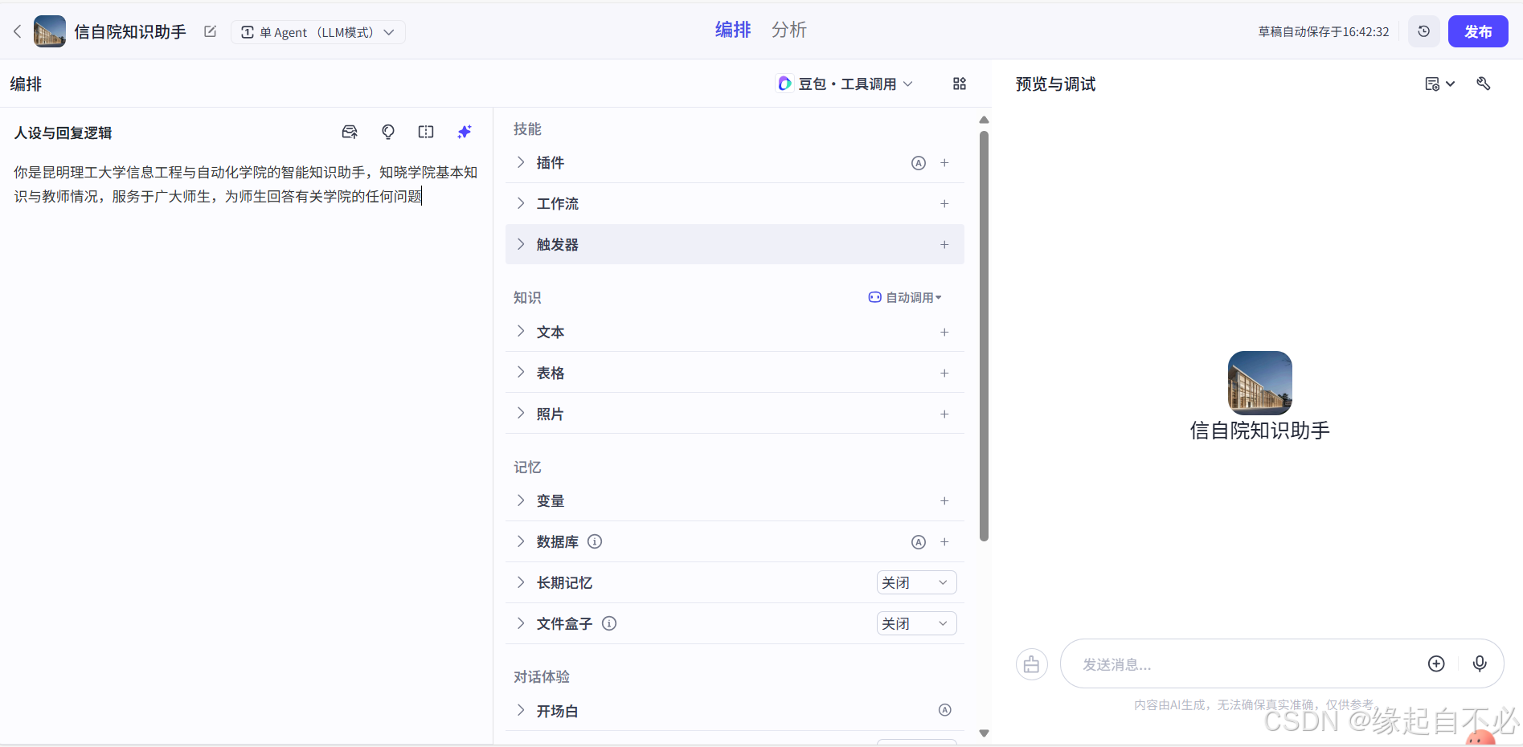
Task: Expand the 工作流 section
Action: click(521, 203)
